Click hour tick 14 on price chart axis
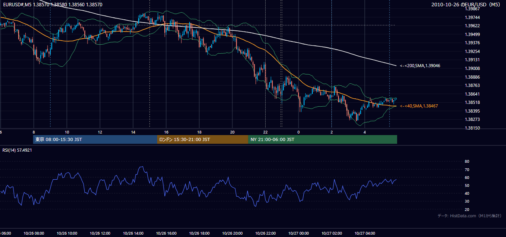 click(x=133, y=132)
